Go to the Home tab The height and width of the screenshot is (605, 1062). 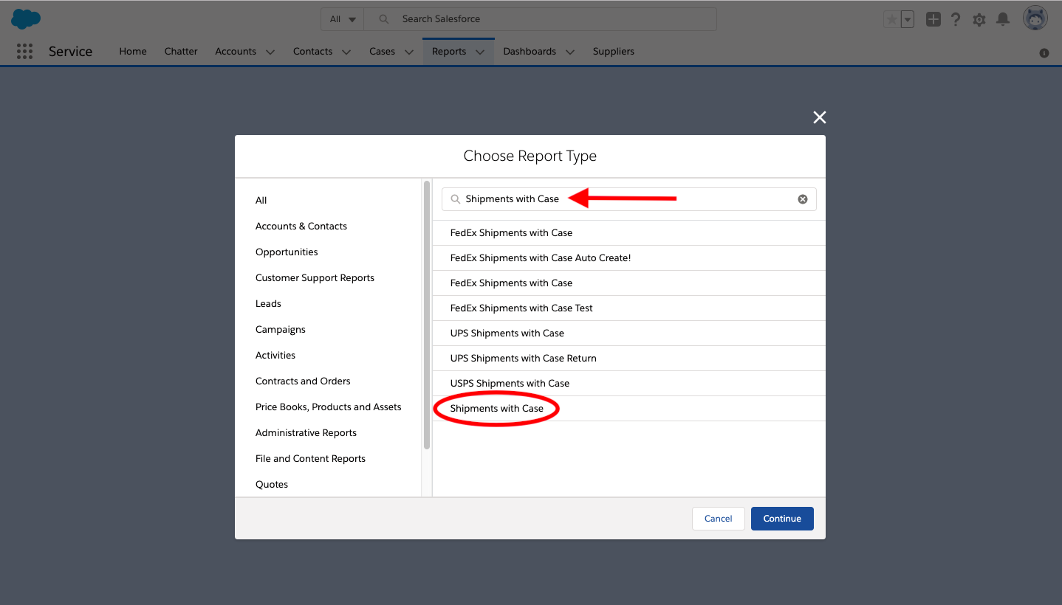coord(133,52)
